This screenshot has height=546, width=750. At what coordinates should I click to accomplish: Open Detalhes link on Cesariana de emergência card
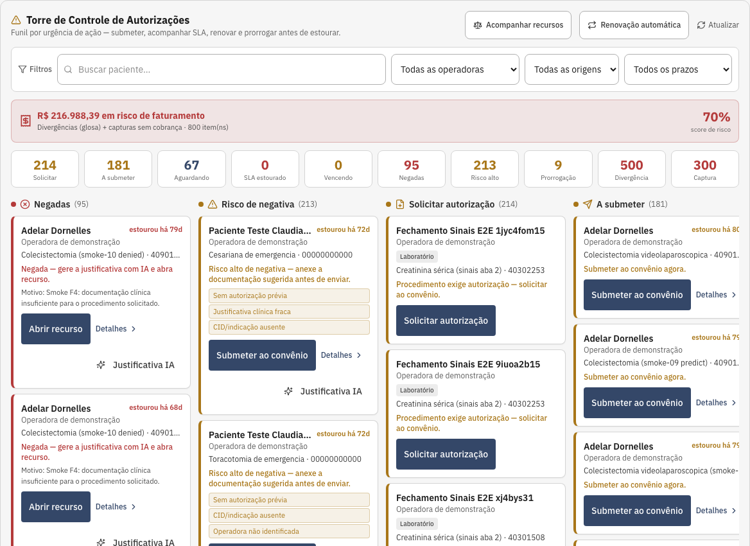click(x=341, y=355)
